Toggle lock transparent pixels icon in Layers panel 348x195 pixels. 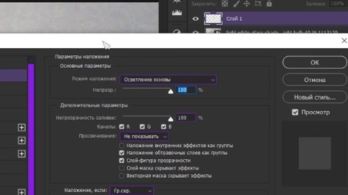tap(225, 4)
